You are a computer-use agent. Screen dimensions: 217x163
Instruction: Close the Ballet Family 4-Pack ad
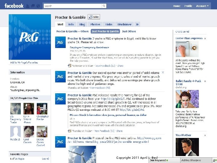coord(205,81)
